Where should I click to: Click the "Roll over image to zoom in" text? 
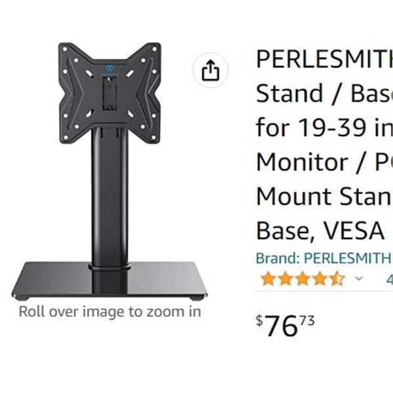click(x=109, y=312)
